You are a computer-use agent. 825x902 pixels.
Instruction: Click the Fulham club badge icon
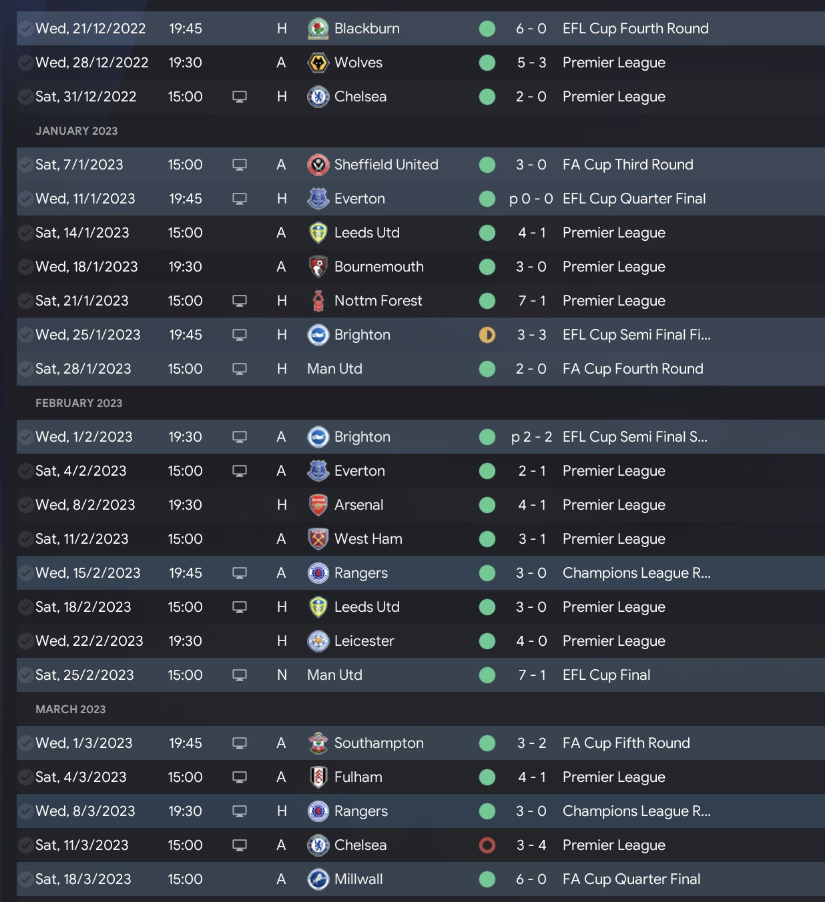coord(318,777)
